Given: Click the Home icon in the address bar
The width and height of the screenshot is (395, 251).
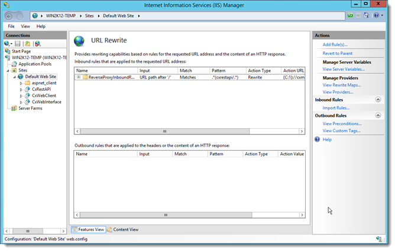Looking at the screenshot, I should tap(366, 15).
